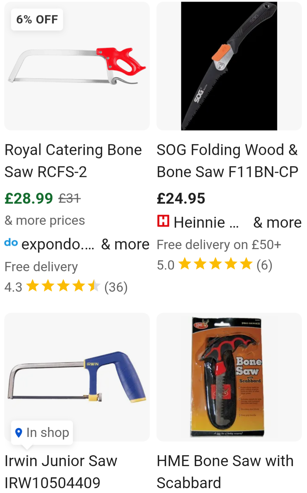Open HME Bone Saw with Scabbard listing
This screenshot has width=307, height=493.
click(225, 472)
